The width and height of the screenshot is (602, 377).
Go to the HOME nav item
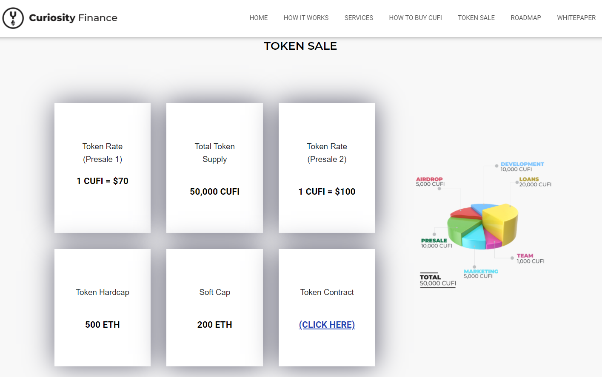pyautogui.click(x=259, y=18)
